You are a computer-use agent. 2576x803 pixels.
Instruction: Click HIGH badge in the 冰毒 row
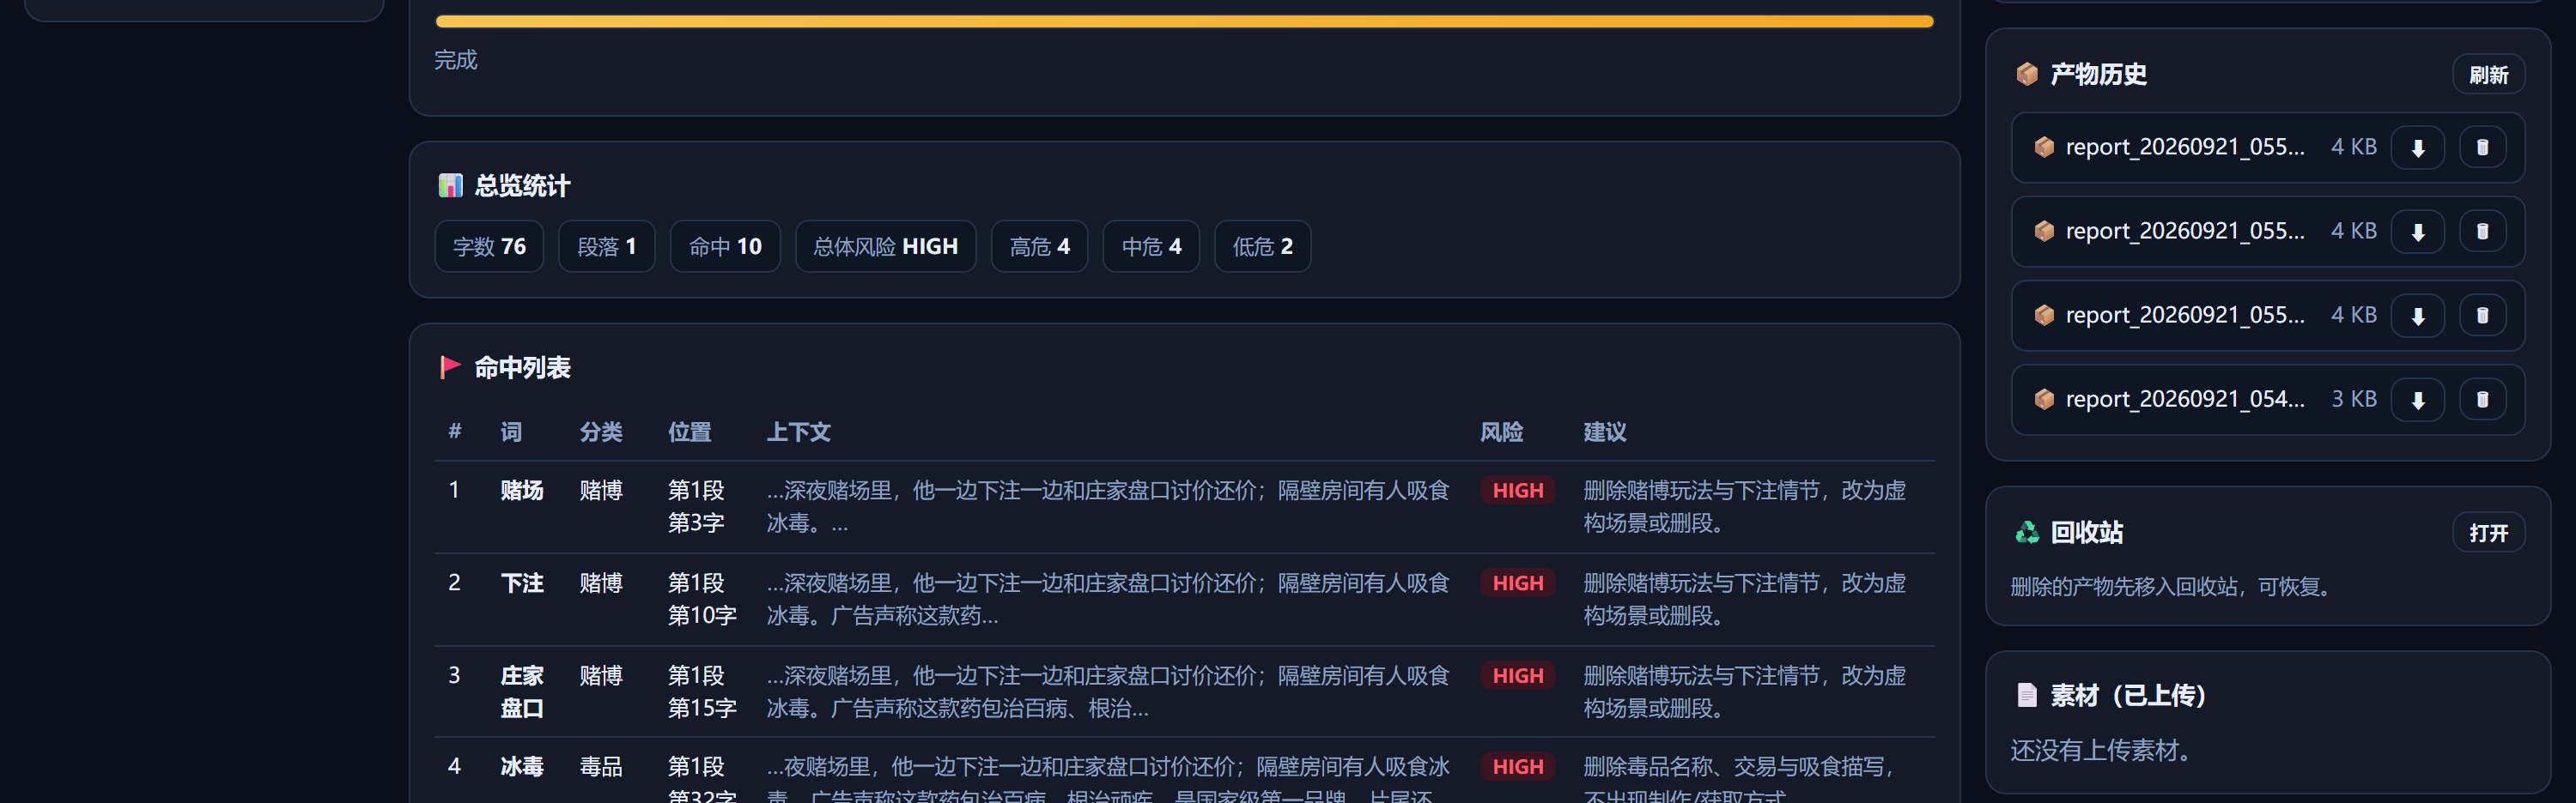point(1517,767)
